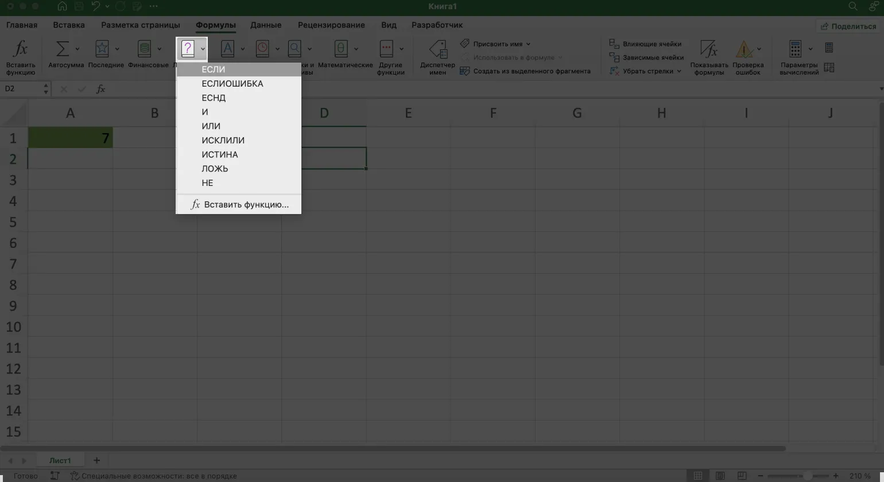
Task: Open the Mathematical functions icon
Action: pos(341,49)
